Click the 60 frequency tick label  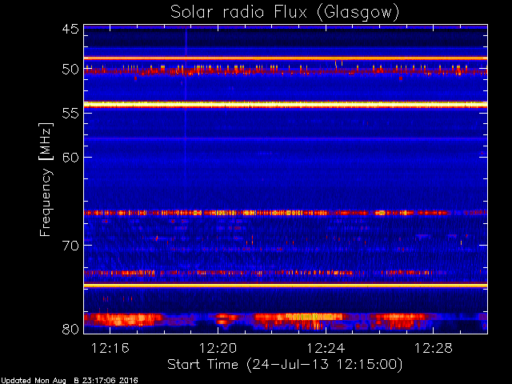tap(70, 157)
